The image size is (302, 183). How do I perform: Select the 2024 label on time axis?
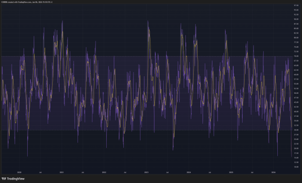click(189, 172)
